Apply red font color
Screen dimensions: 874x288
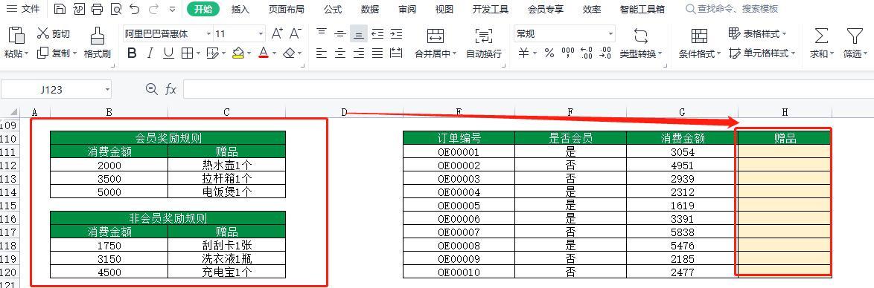pos(264,53)
